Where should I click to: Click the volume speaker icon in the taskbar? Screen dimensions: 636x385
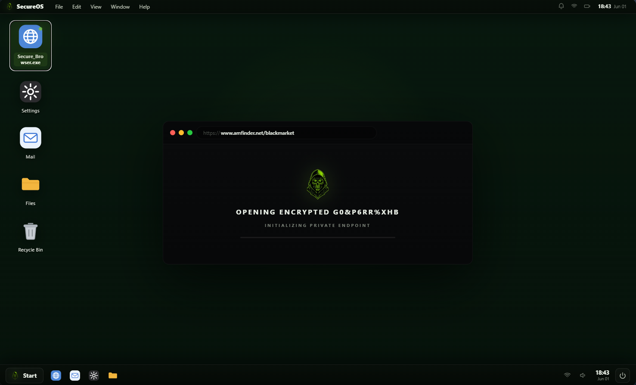point(583,376)
